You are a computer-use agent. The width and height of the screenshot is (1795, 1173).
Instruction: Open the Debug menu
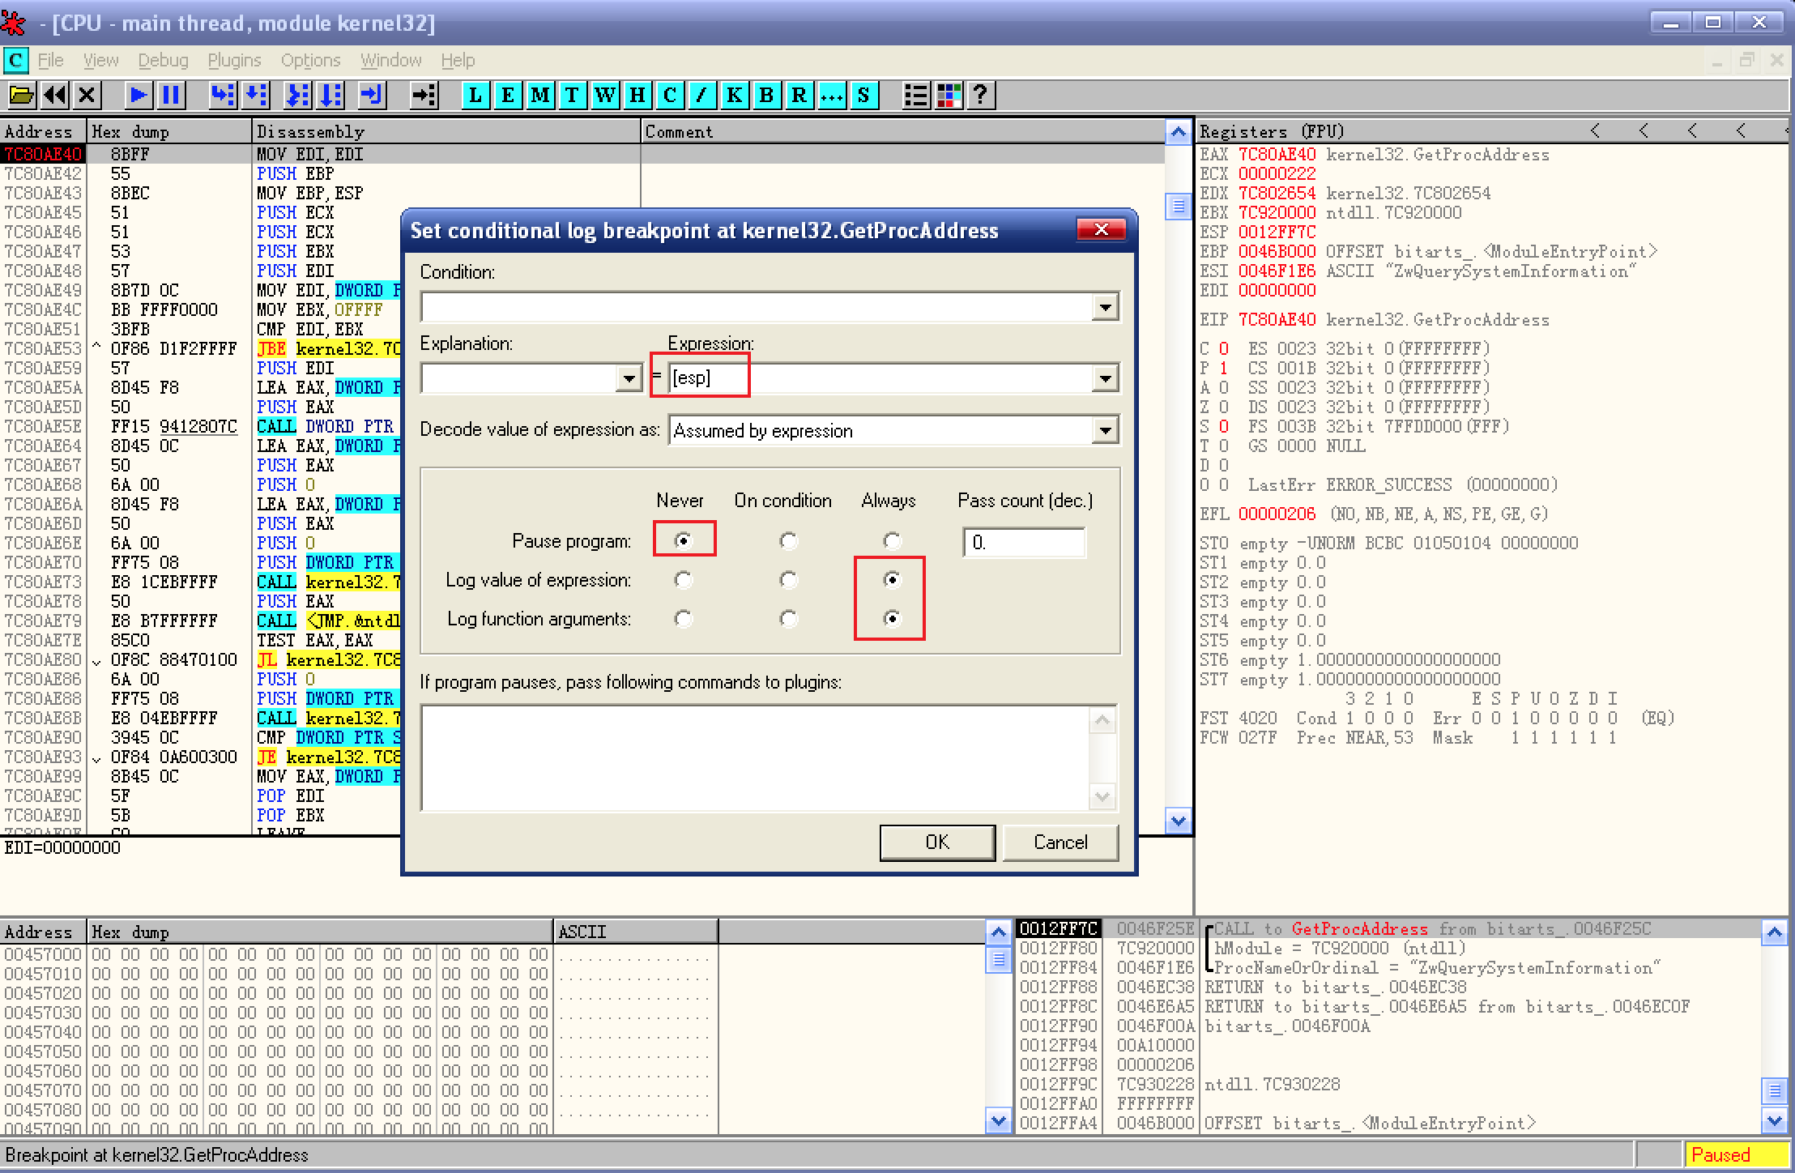coord(163,61)
